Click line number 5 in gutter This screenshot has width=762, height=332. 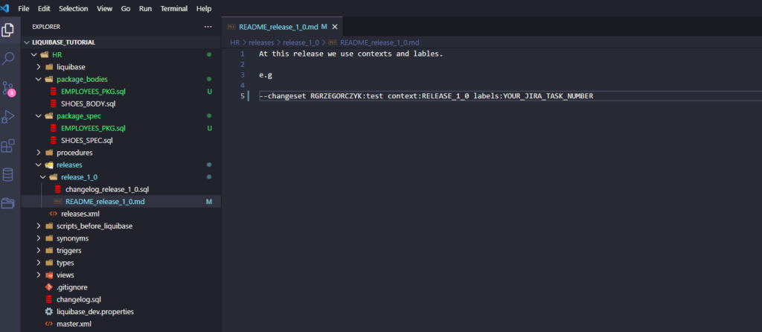click(x=243, y=96)
